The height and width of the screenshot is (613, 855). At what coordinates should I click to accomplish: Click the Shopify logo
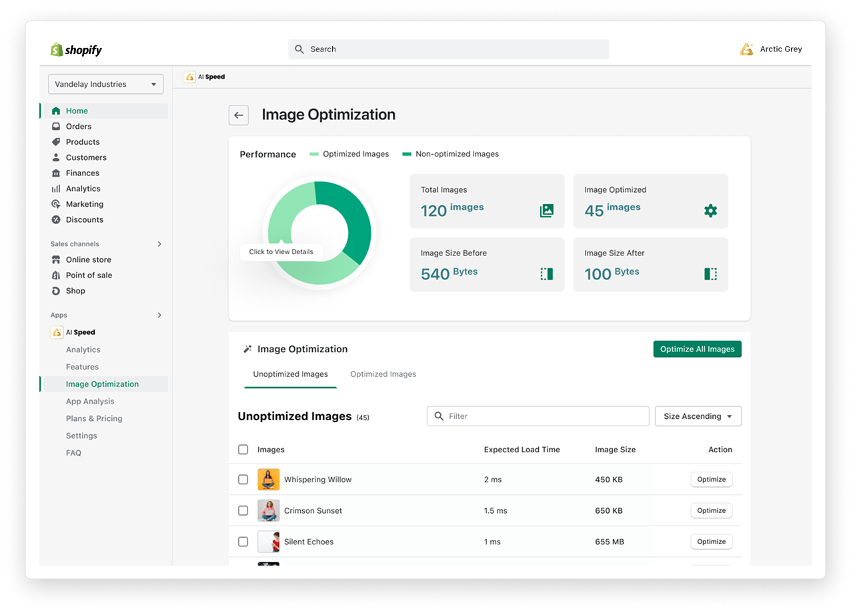[x=76, y=49]
